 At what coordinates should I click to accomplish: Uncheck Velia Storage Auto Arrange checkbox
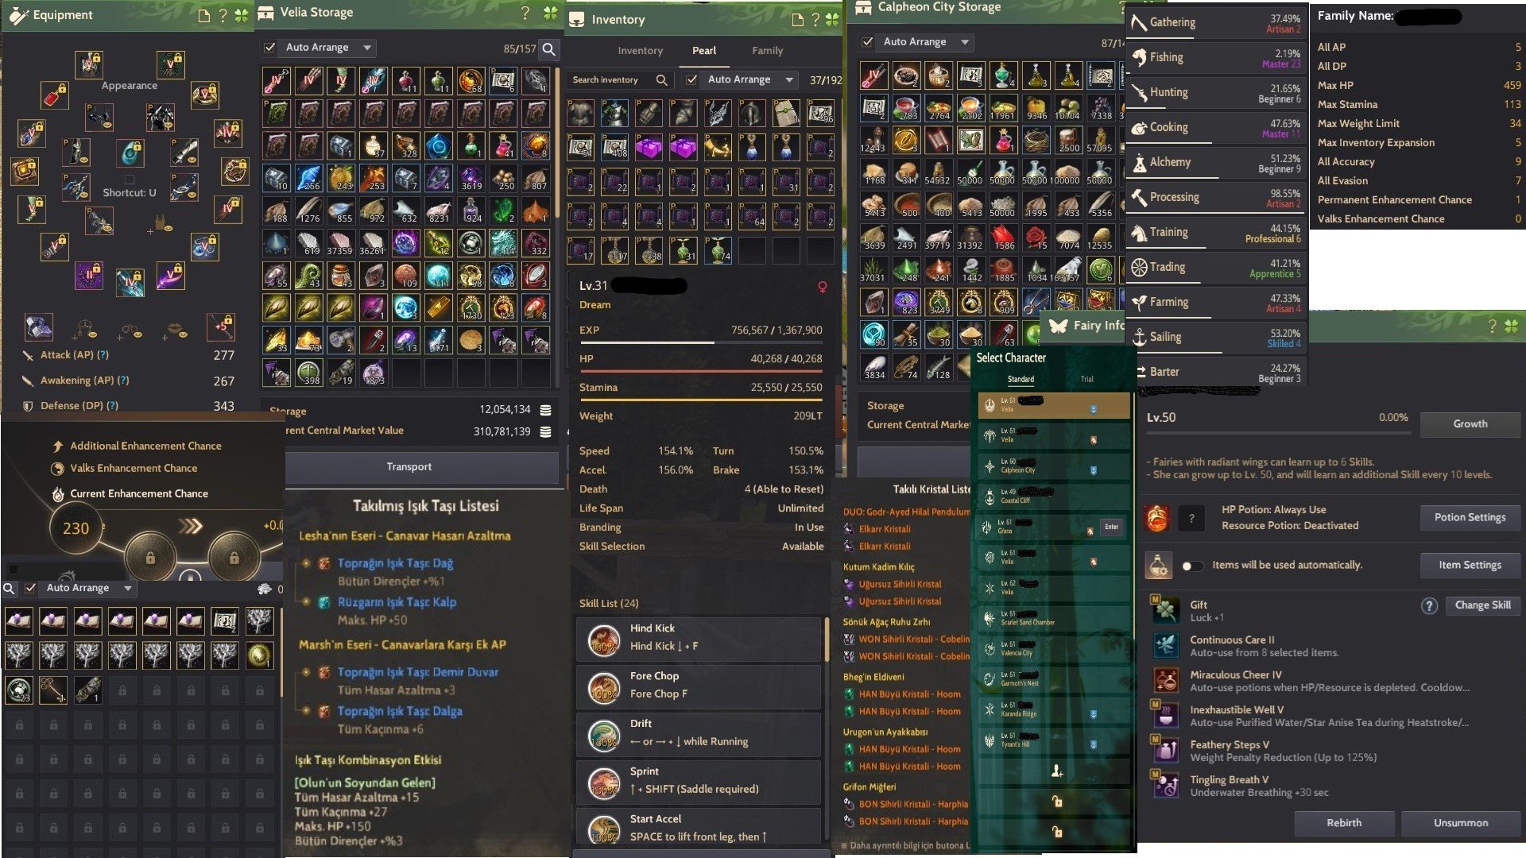pyautogui.click(x=269, y=48)
